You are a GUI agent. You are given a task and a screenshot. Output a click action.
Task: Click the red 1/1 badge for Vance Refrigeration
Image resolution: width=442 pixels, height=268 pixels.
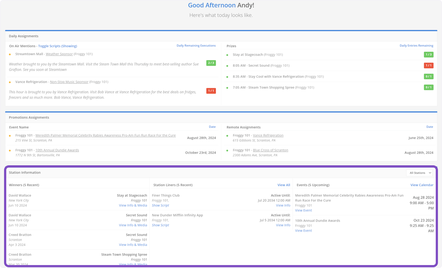coord(211,91)
